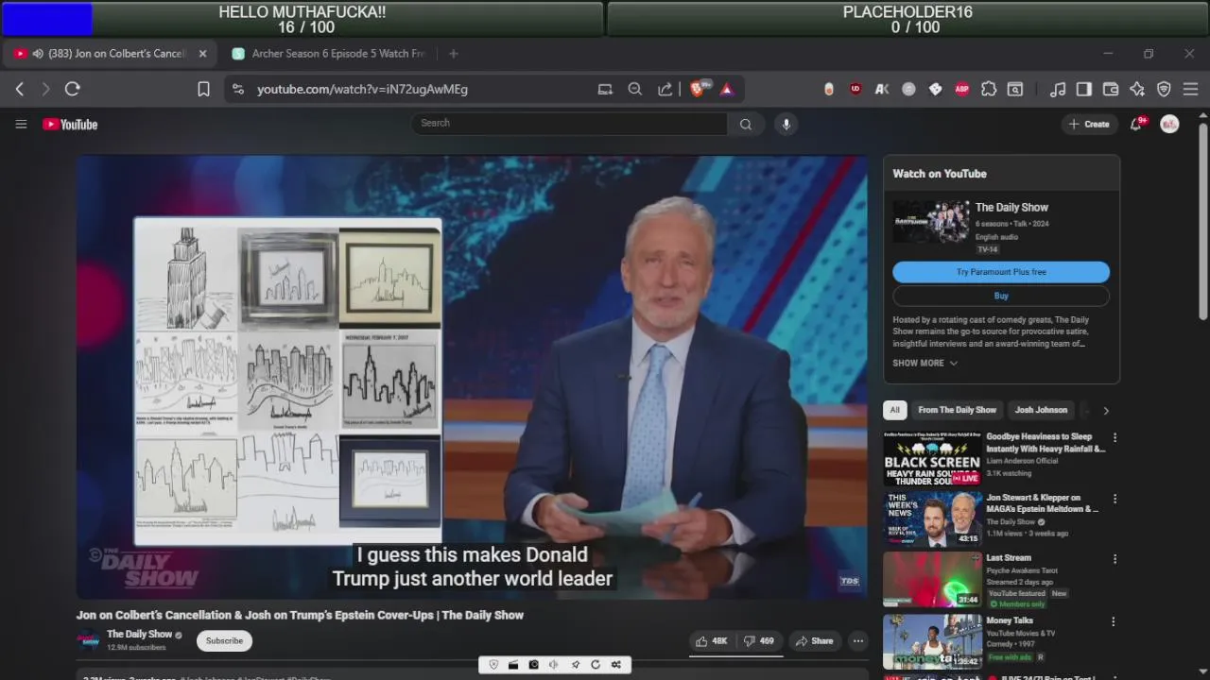1210x680 pixels.
Task: Show more filter chips with right chevron
Action: (x=1106, y=410)
